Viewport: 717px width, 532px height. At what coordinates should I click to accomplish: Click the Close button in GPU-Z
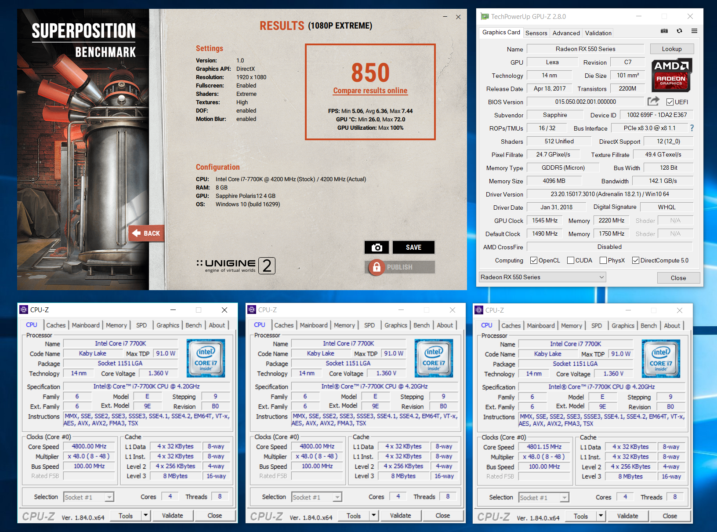(x=678, y=278)
